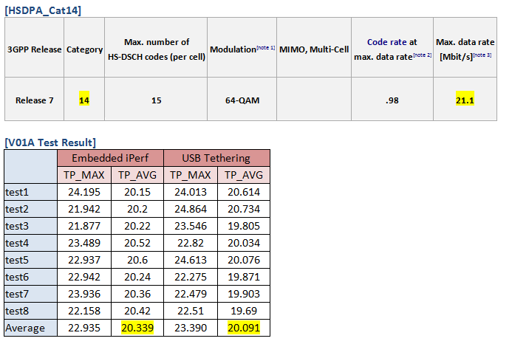Click the [HSDPA_Cat14] section heading
512x344 pixels.
coord(43,10)
